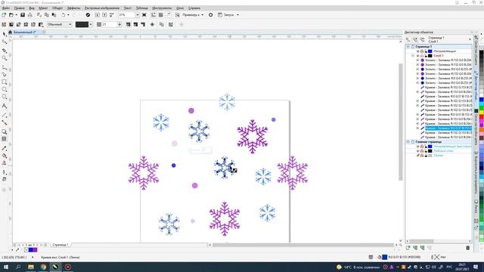Image resolution: width=484 pixels, height=272 pixels.
Task: Open the Эффекты menu
Action: (74, 8)
